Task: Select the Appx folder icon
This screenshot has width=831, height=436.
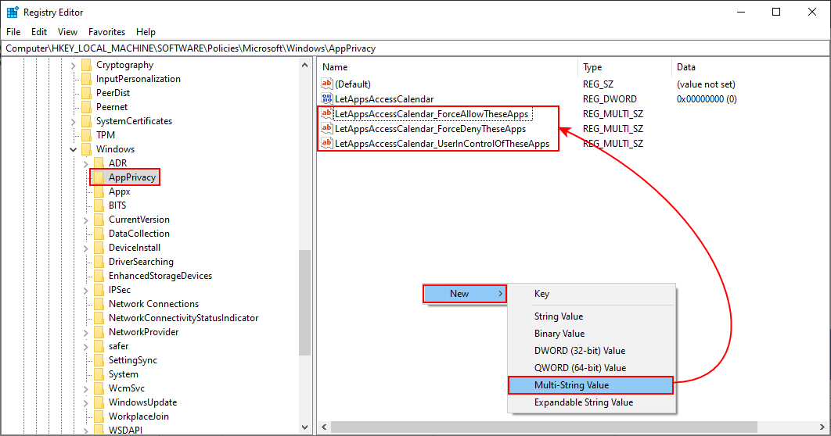Action: (x=99, y=191)
